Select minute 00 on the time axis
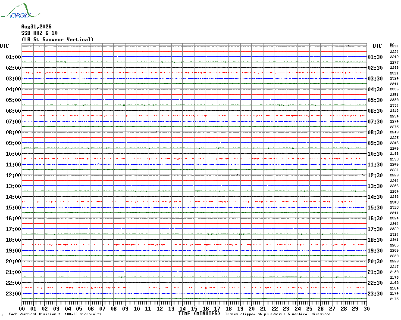The height and width of the screenshot is (320, 401). [x=22, y=309]
